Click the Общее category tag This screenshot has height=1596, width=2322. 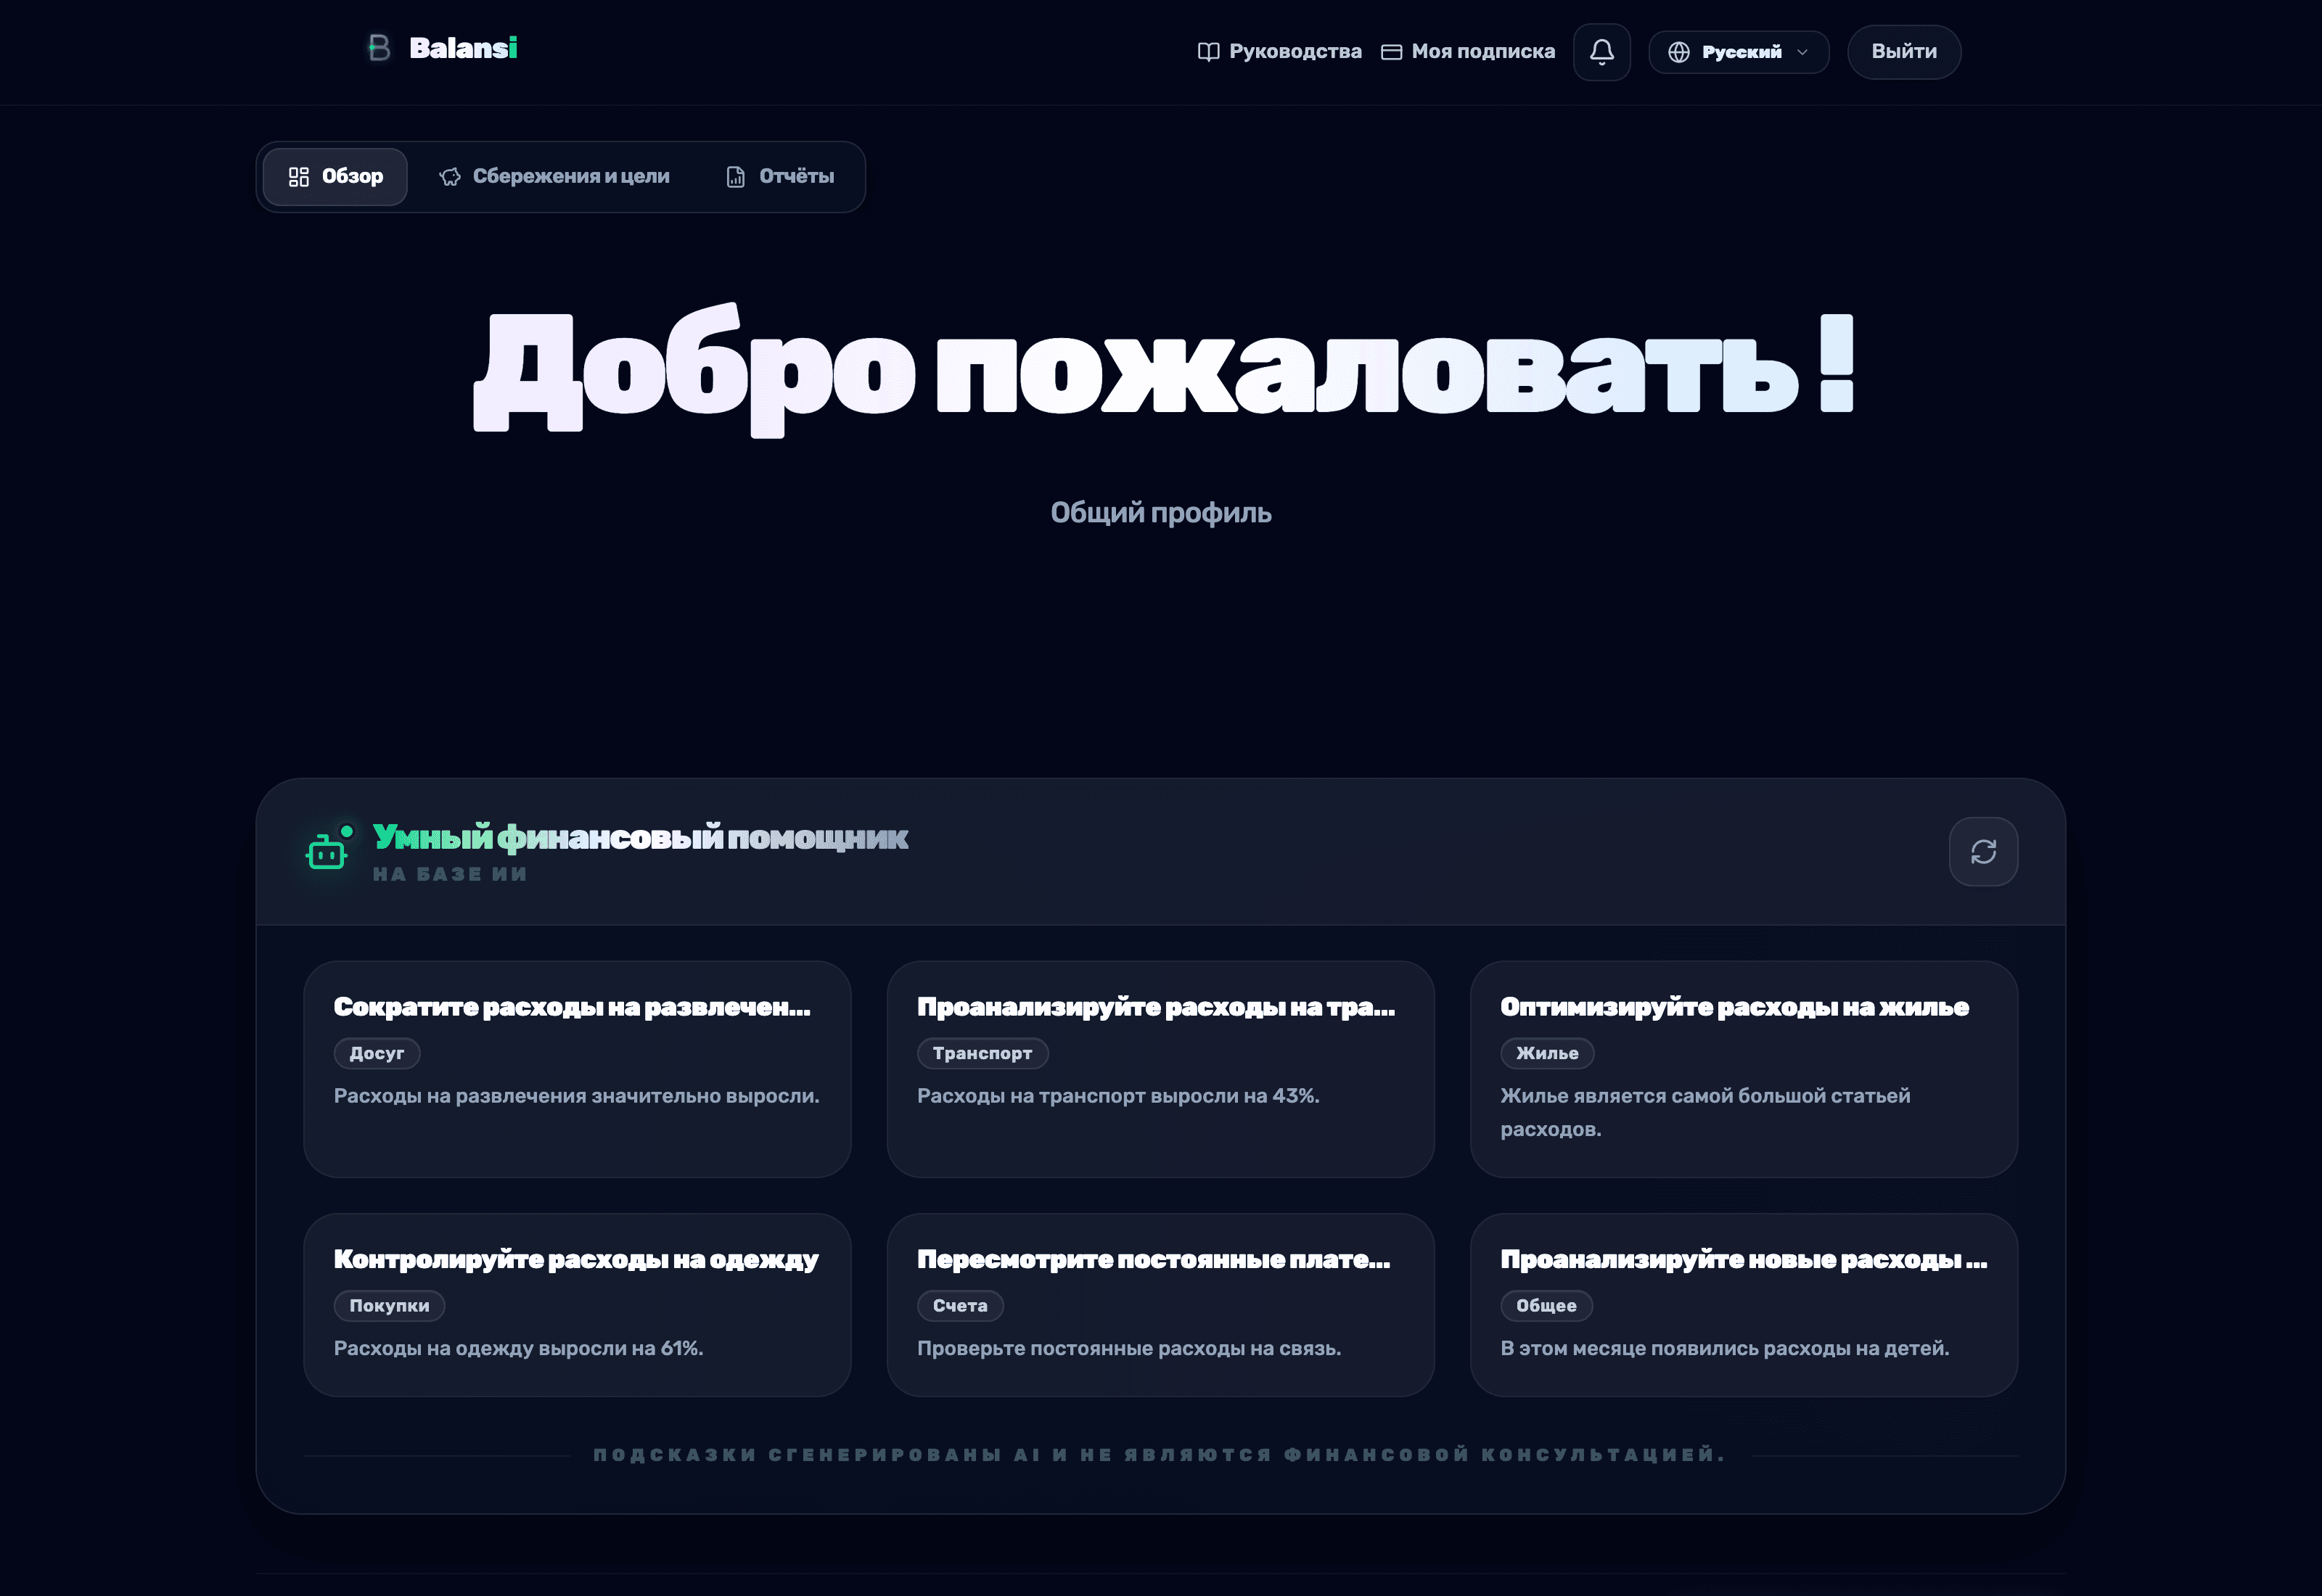1546,1305
